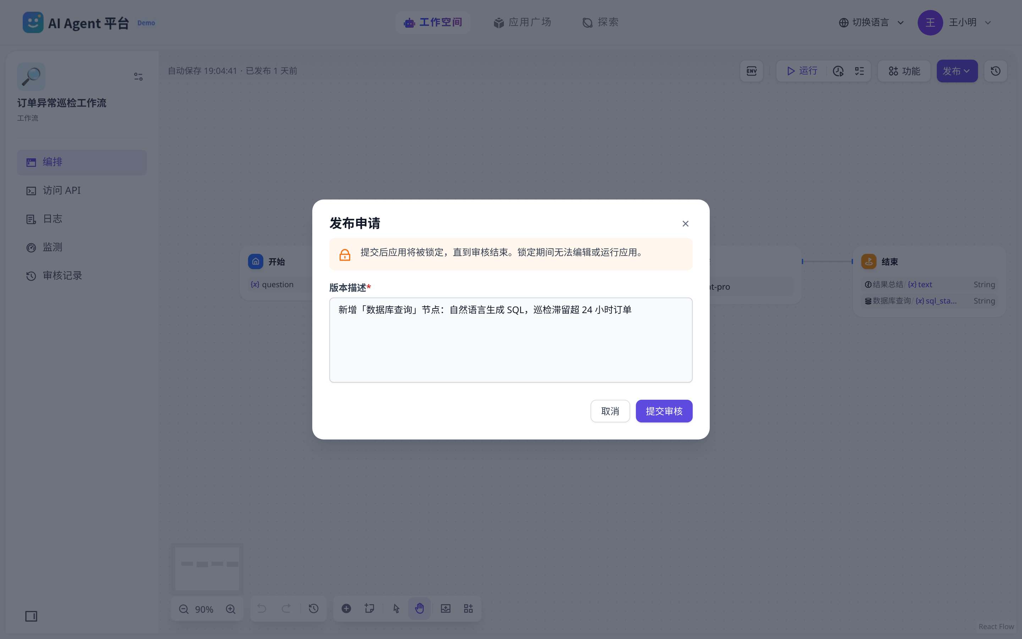Open the ENV environment variables icon
1022x639 pixels.
(x=751, y=71)
